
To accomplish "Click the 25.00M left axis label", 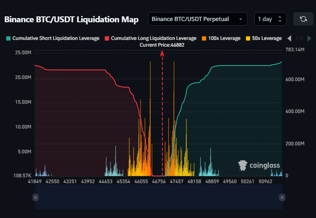I will [23, 53].
